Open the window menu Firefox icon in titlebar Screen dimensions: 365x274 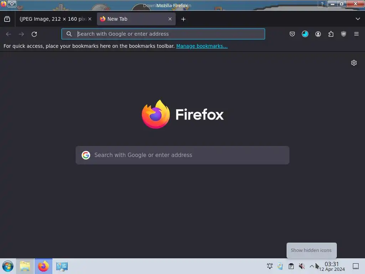4,4
